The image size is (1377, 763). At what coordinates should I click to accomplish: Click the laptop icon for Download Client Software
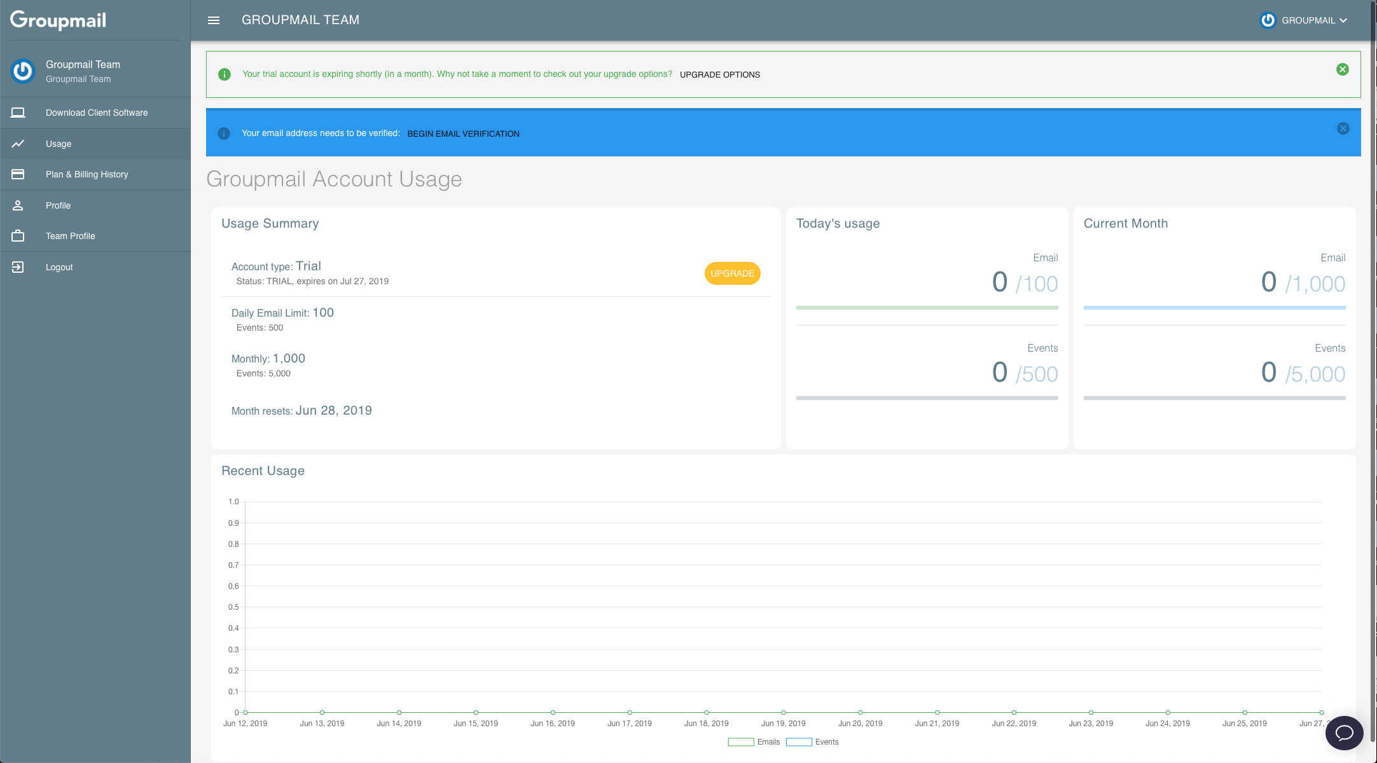click(18, 113)
